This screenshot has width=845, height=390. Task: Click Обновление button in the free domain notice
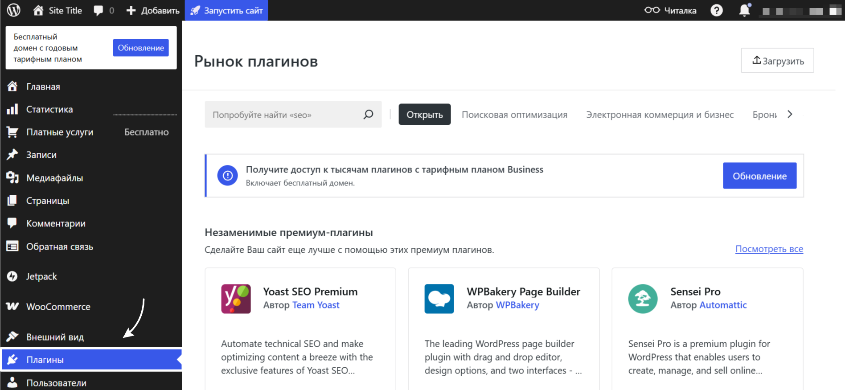[140, 48]
